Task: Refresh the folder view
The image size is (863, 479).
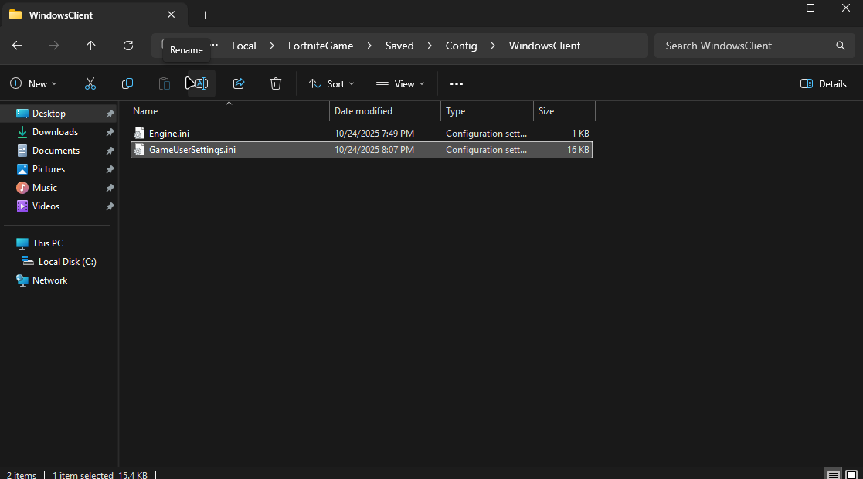Action: click(x=128, y=46)
